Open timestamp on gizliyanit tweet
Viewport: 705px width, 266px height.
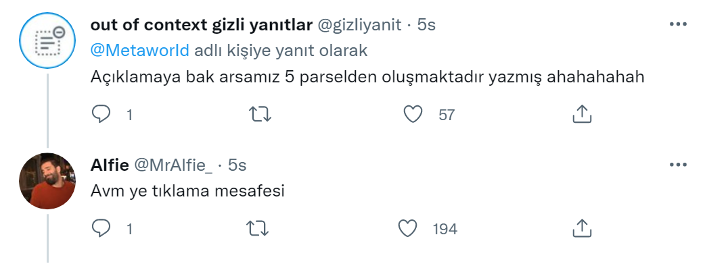pos(426,25)
